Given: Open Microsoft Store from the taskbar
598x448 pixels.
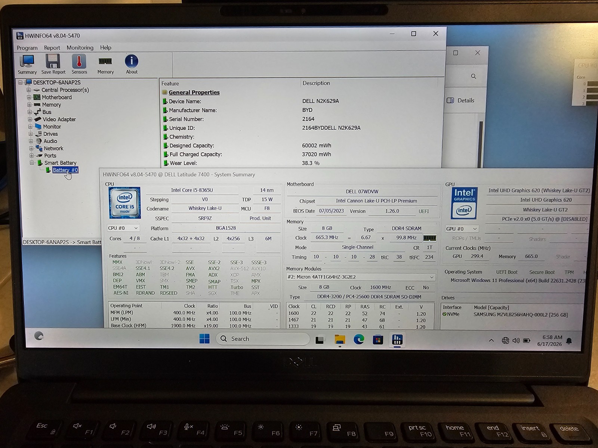Looking at the screenshot, I should [378, 340].
